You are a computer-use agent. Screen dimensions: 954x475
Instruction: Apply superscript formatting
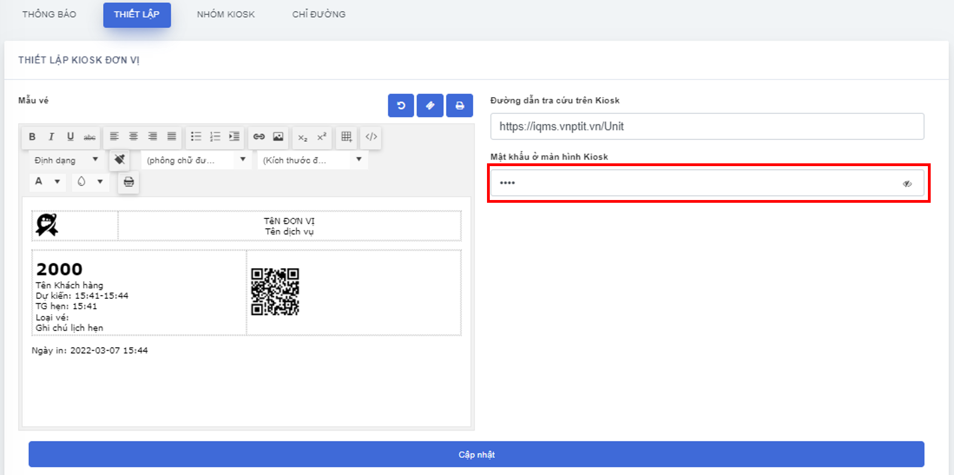[x=322, y=137]
